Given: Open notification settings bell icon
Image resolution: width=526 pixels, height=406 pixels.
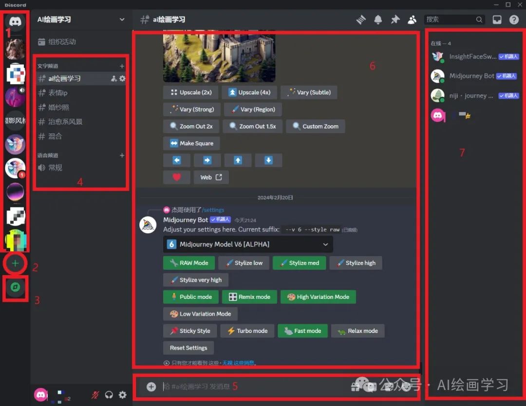Looking at the screenshot, I should click(378, 20).
